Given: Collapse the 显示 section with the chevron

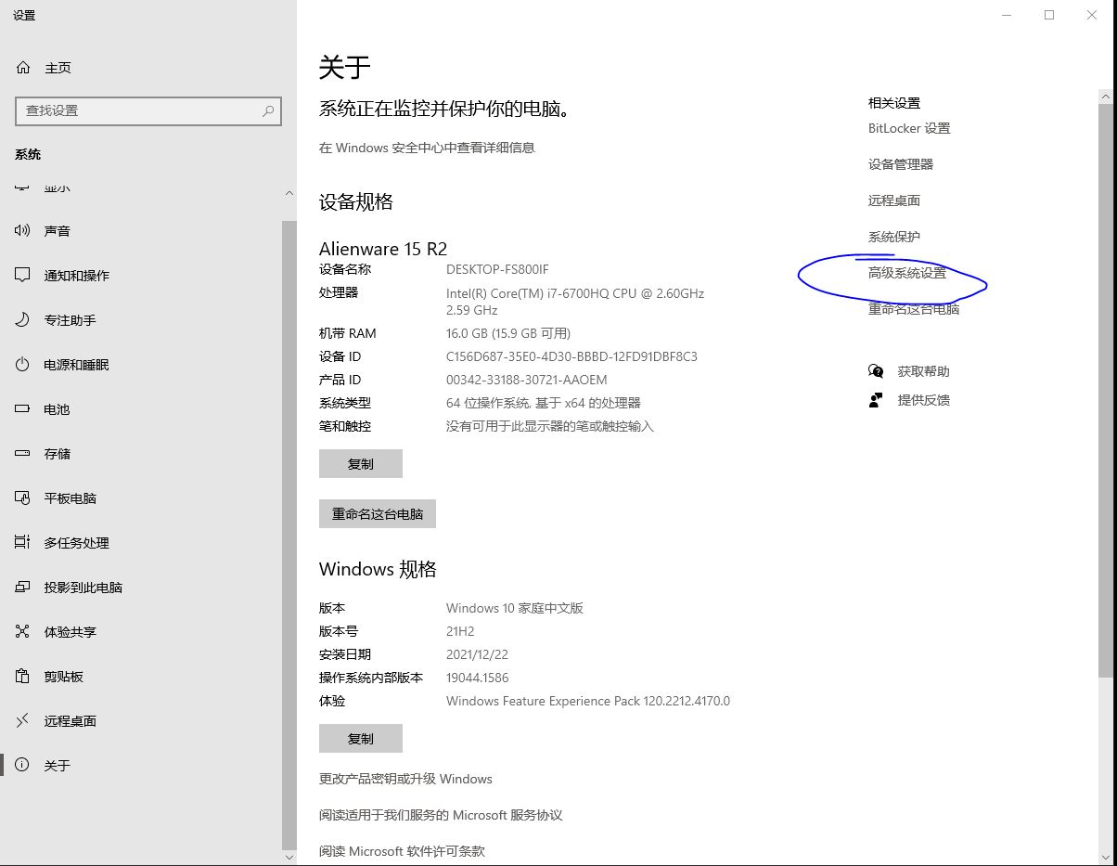Looking at the screenshot, I should click(x=288, y=193).
